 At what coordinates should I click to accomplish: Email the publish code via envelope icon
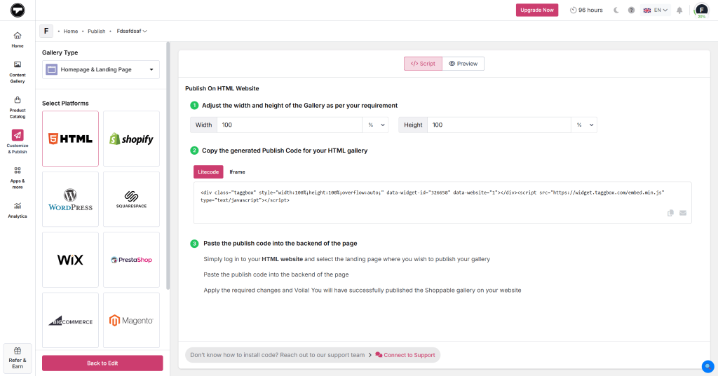683,213
